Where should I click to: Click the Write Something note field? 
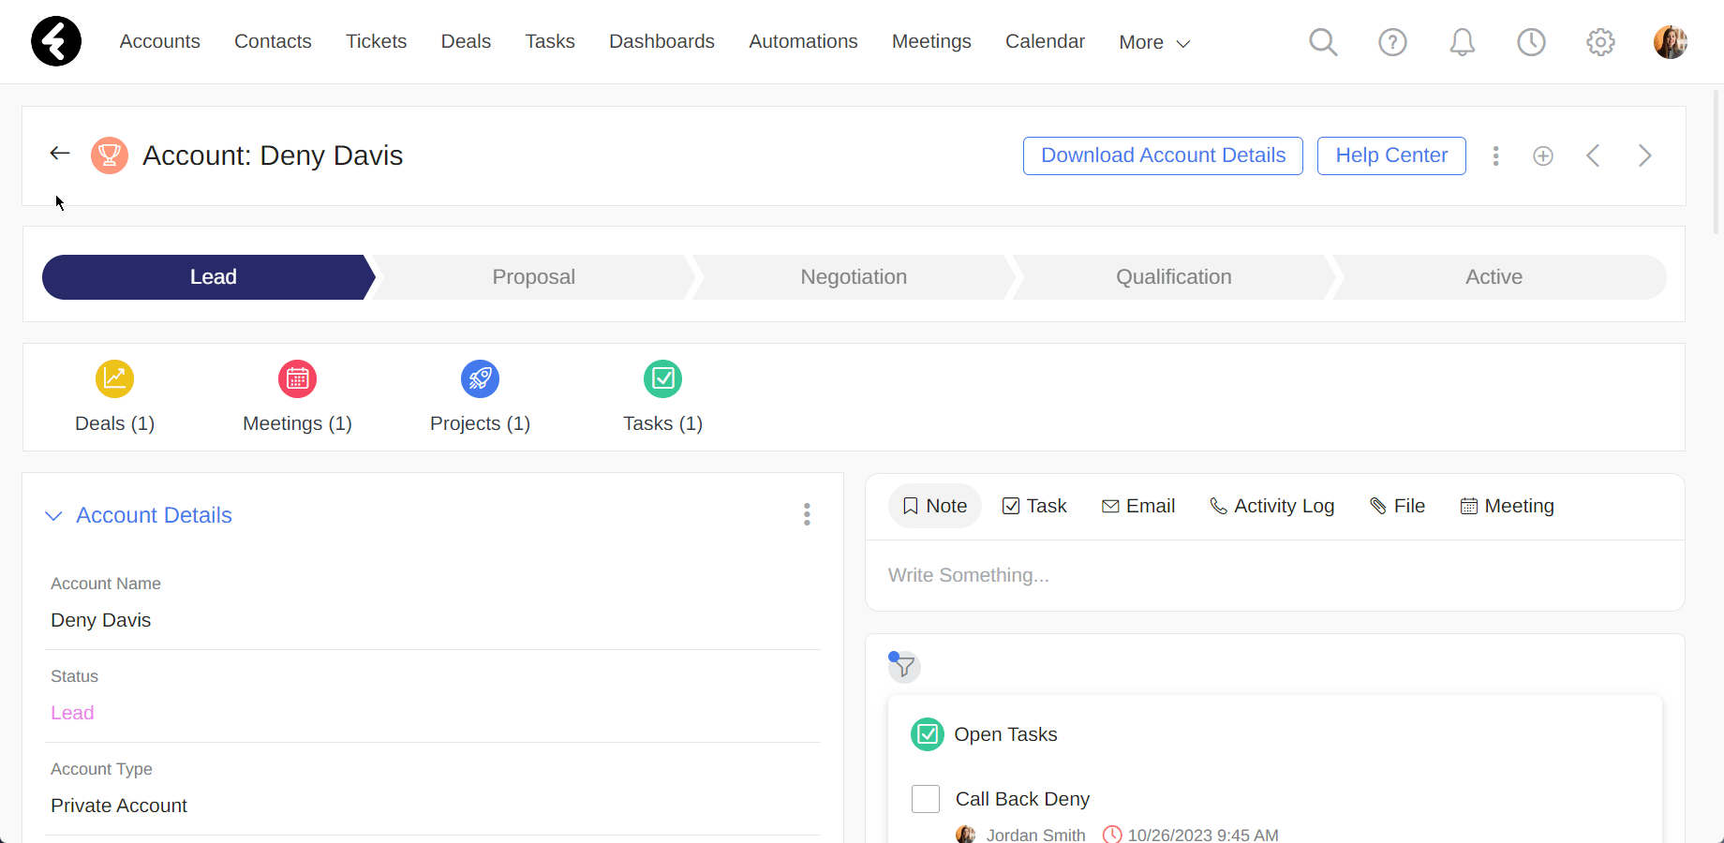click(x=1275, y=575)
